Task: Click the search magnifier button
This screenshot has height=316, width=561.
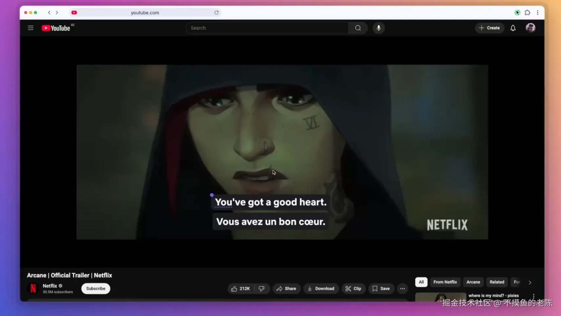Action: (358, 28)
